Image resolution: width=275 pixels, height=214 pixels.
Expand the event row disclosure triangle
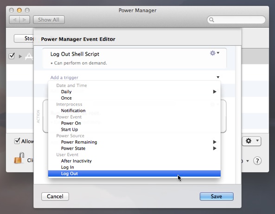pos(20,57)
